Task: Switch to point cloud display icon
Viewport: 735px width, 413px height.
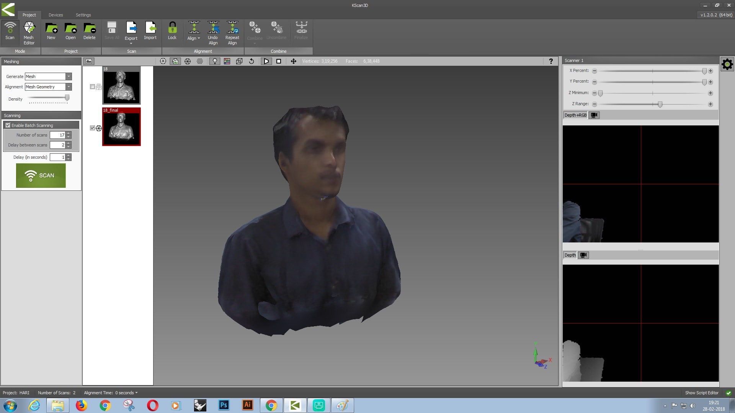Action: (x=200, y=61)
